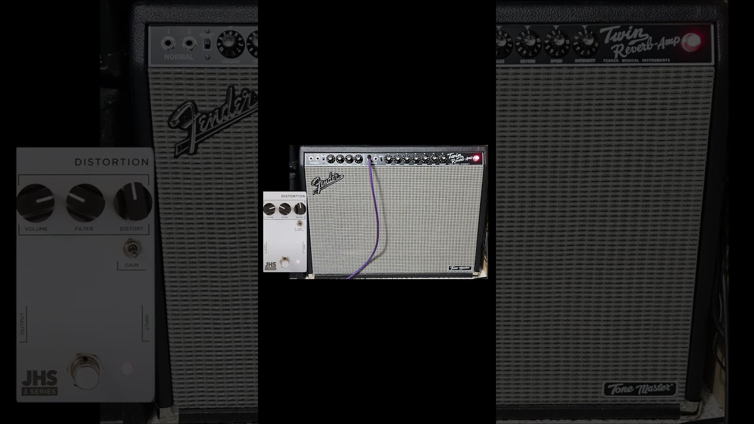
Task: Click the JHS 3 Series logo on the large pedal
Action: (39, 382)
